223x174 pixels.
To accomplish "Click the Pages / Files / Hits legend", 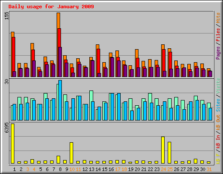I will (218, 36).
